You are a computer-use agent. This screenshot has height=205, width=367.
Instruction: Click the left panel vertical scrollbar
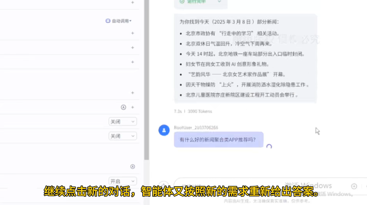tap(146, 78)
